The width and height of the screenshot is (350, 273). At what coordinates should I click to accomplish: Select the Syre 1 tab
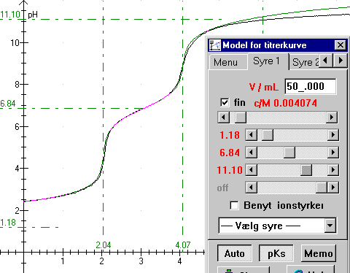pyautogui.click(x=266, y=61)
